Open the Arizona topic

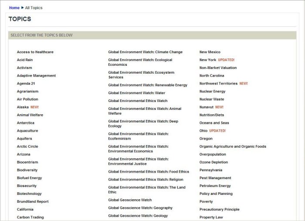pos(24,154)
